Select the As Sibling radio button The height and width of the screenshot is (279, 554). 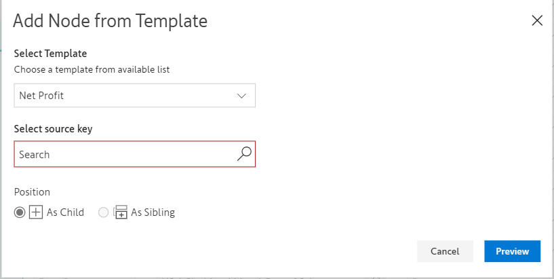coord(104,212)
